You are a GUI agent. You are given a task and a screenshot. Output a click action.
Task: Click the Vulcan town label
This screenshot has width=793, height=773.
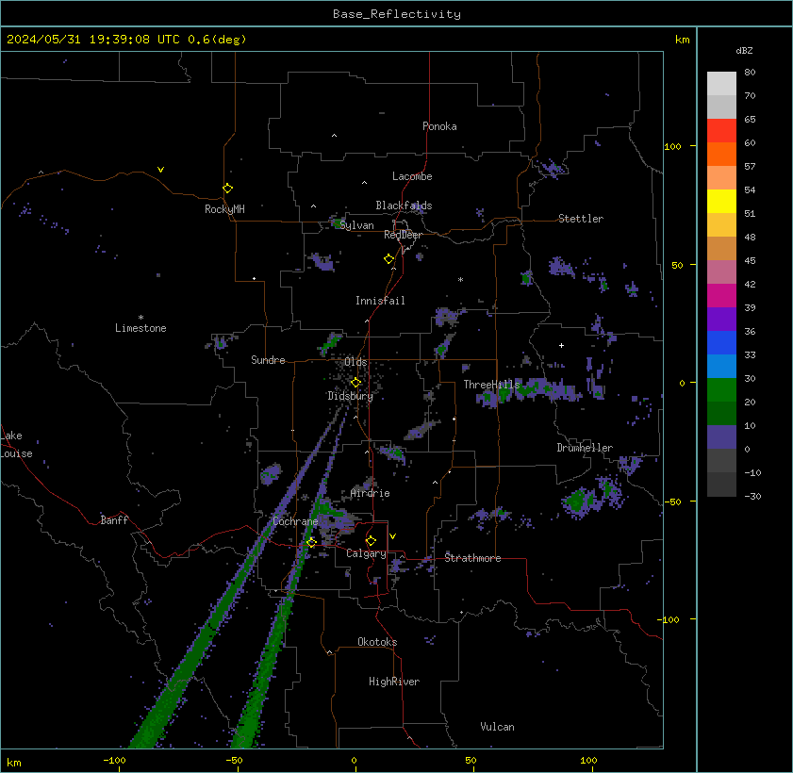coord(497,727)
